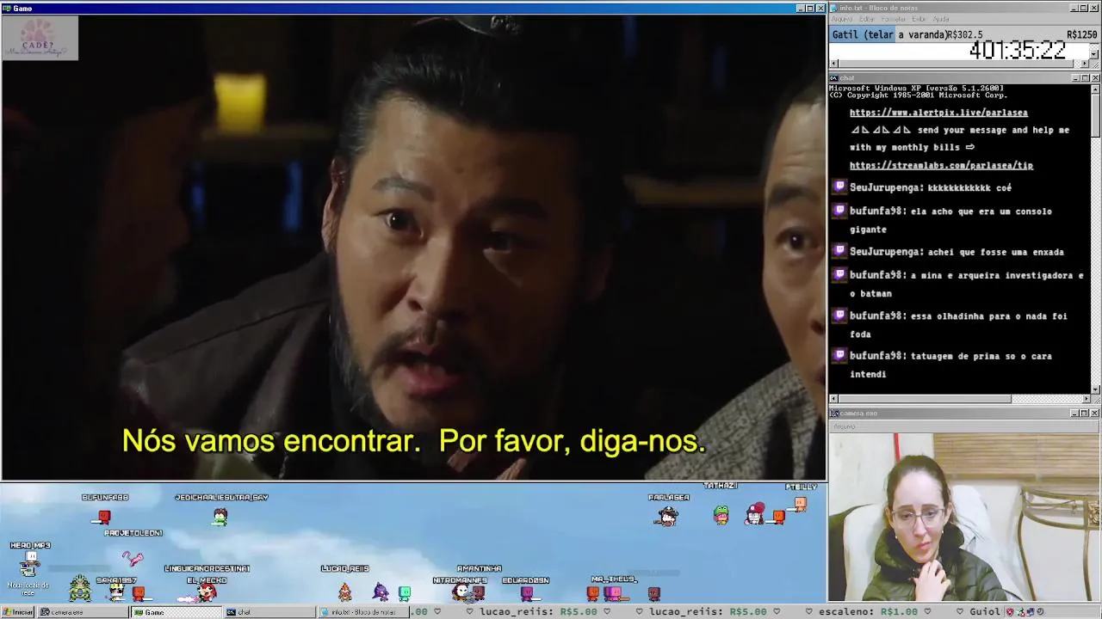Click the camera.exe title bar icon
This screenshot has height=619, width=1102.
(834, 414)
